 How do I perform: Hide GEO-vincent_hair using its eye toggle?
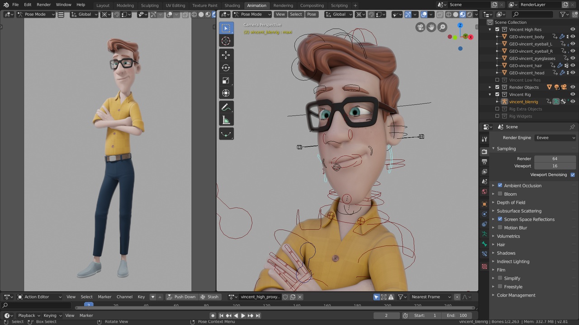[x=573, y=65]
